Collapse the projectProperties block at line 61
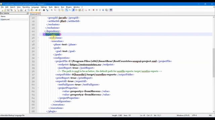Viewport: 215px width, 120px height. (38, 88)
